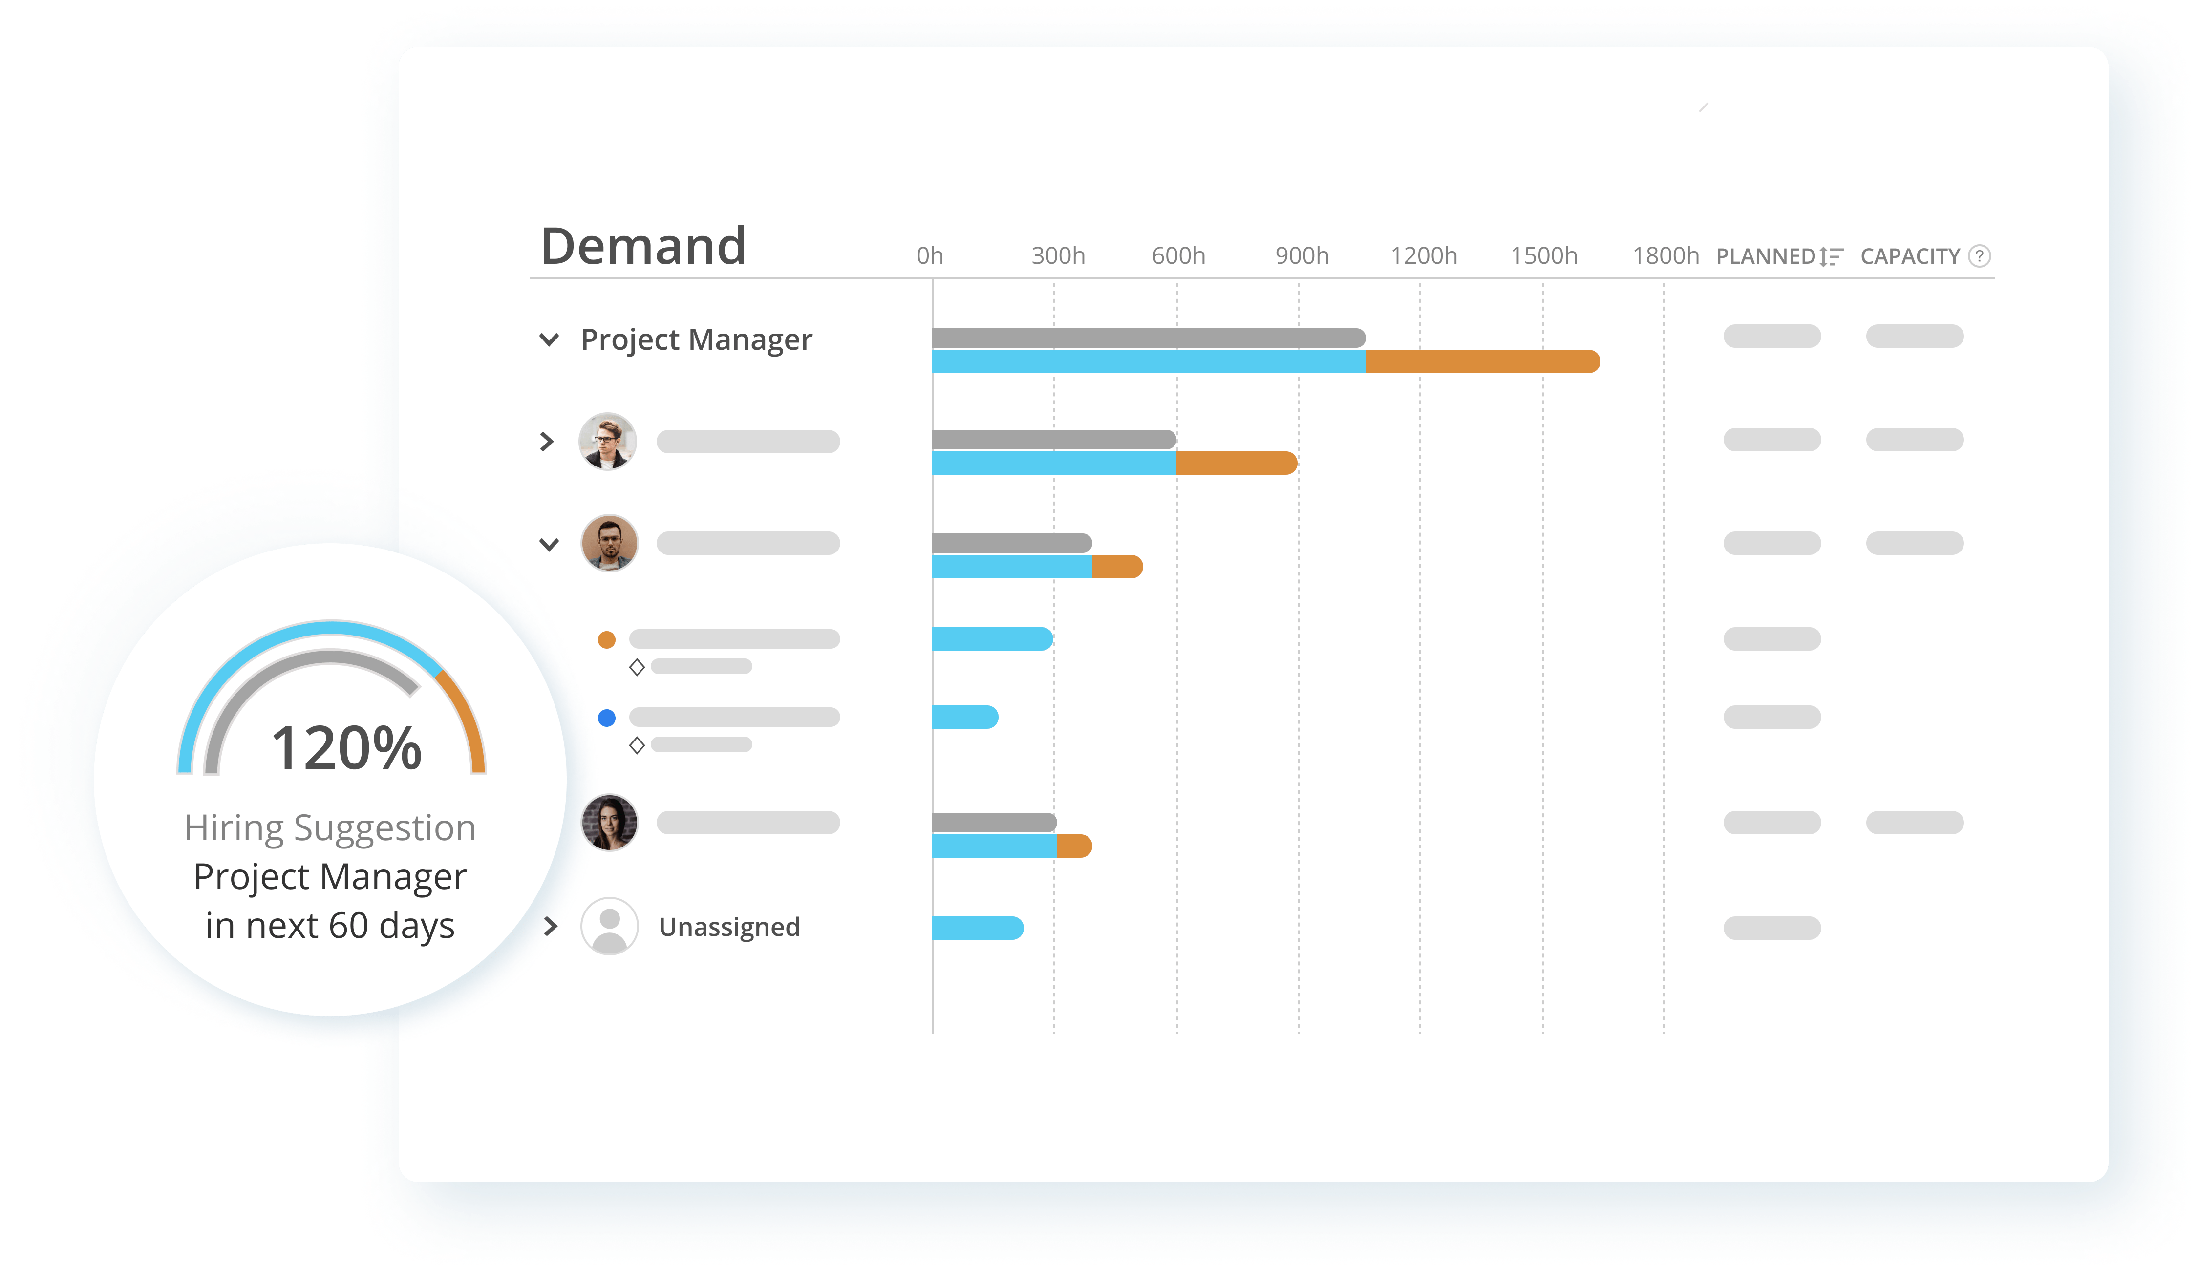
Task: Click the diamond milestone under the blue project
Action: tap(637, 746)
